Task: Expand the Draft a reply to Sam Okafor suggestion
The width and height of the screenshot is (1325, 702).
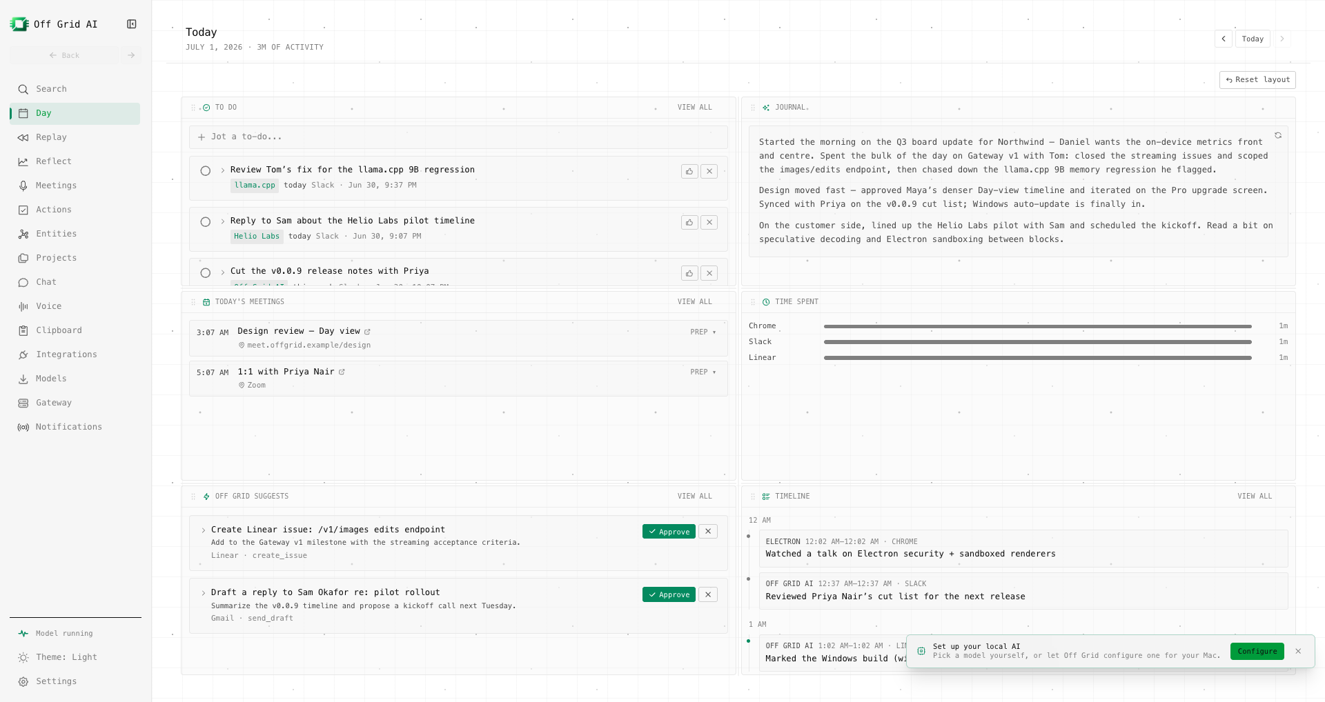Action: click(204, 593)
